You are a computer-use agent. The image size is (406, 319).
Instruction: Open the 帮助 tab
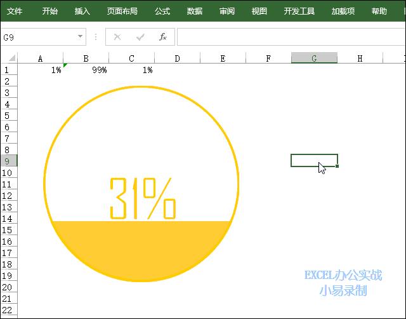coord(379,11)
